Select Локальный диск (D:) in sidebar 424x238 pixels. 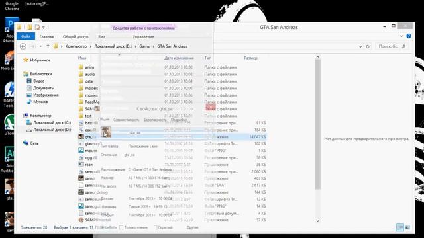tap(48, 130)
